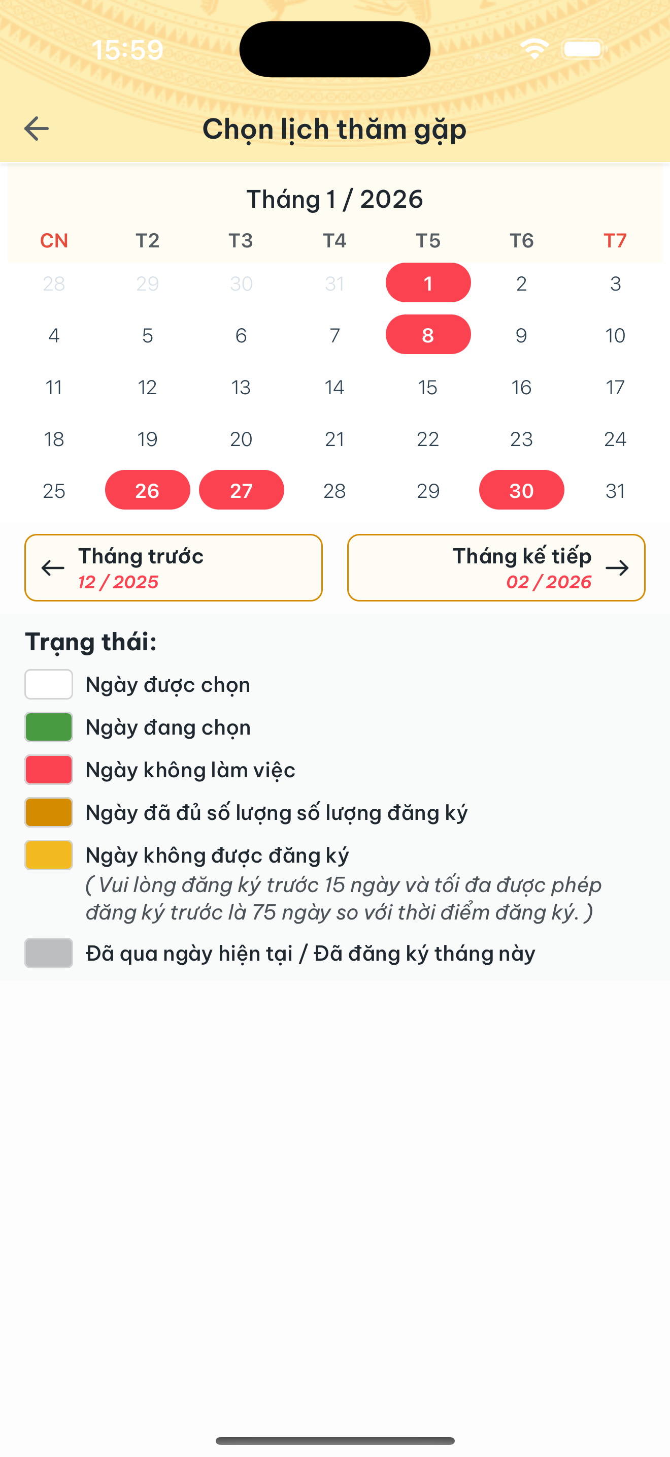Tap the red Ngày không làm việc swatch
The image size is (670, 1457).
pos(49,769)
